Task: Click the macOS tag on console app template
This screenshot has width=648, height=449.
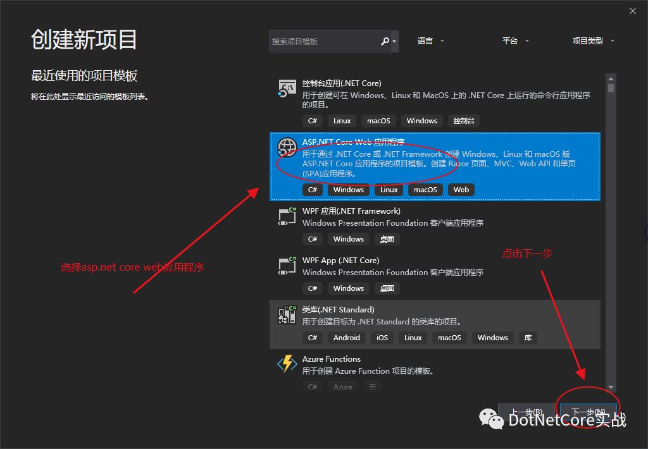Action: pos(378,121)
